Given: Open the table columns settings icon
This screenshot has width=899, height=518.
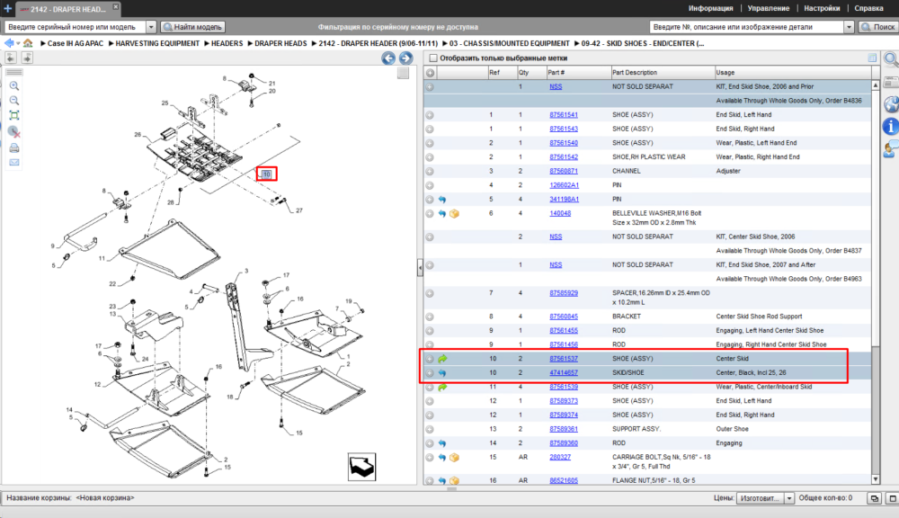Looking at the screenshot, I should [x=872, y=58].
